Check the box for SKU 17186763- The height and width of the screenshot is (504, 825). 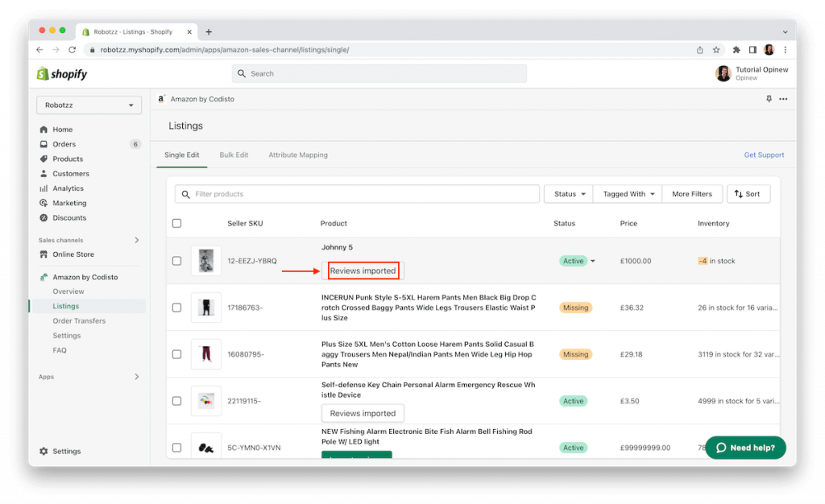coord(176,308)
